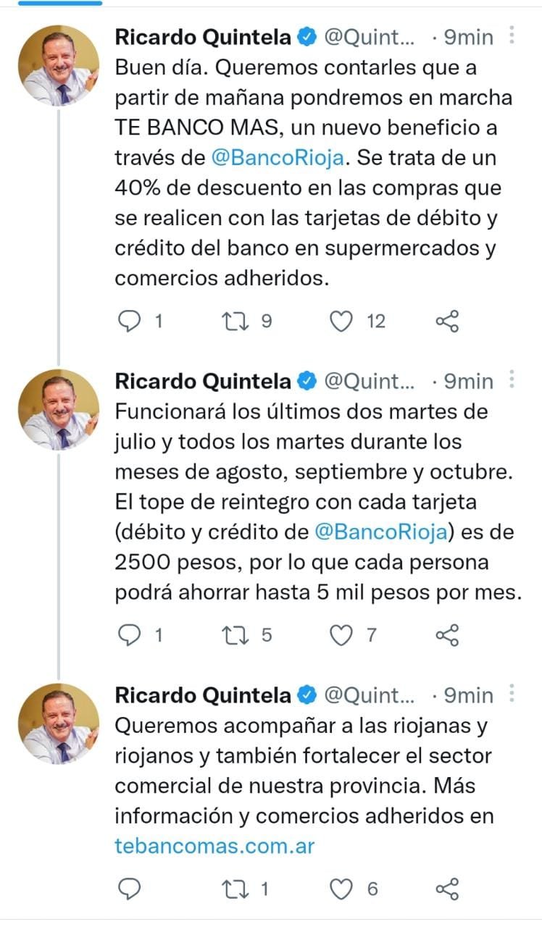
Task: Open the second tweet's three-dot menu
Action: click(512, 380)
